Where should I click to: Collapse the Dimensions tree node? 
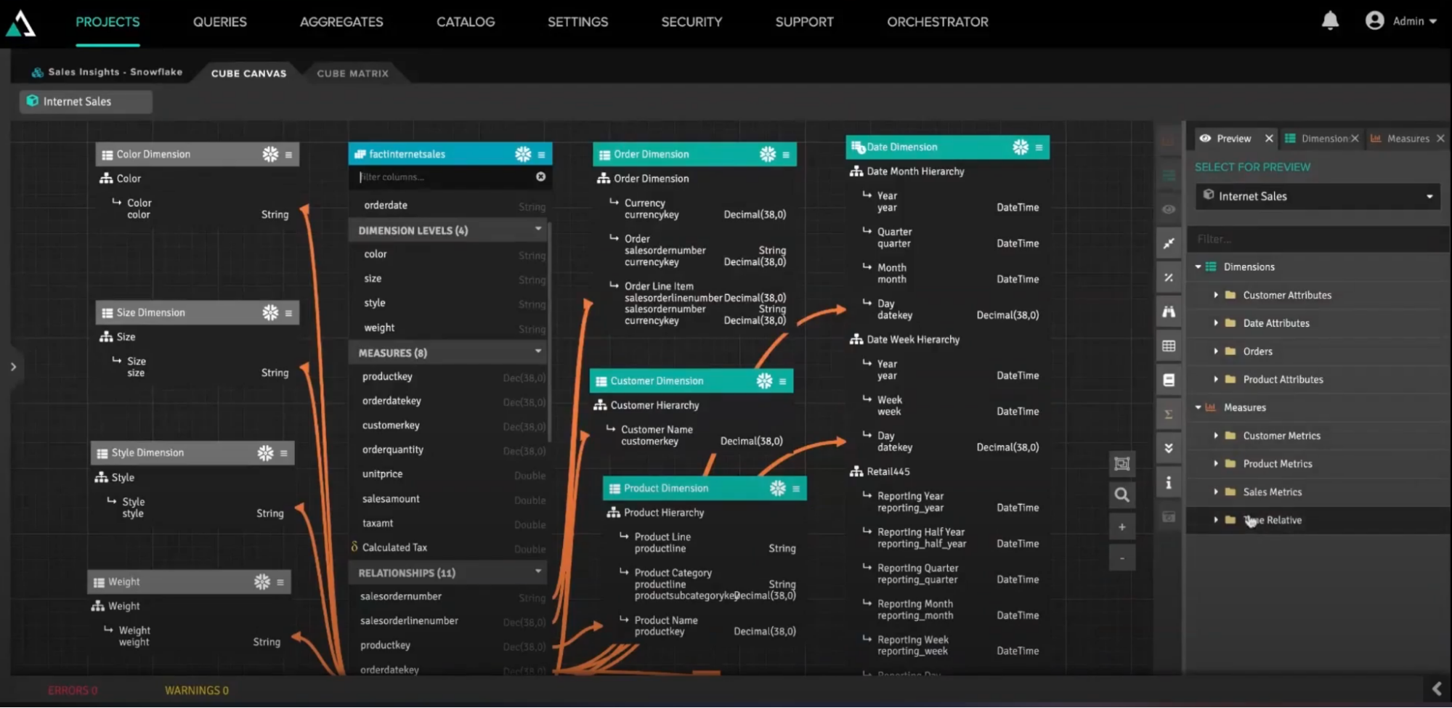(x=1198, y=267)
